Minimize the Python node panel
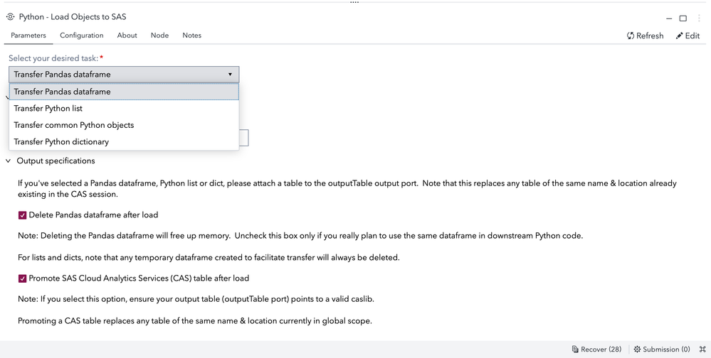The image size is (711, 358). tap(669, 18)
